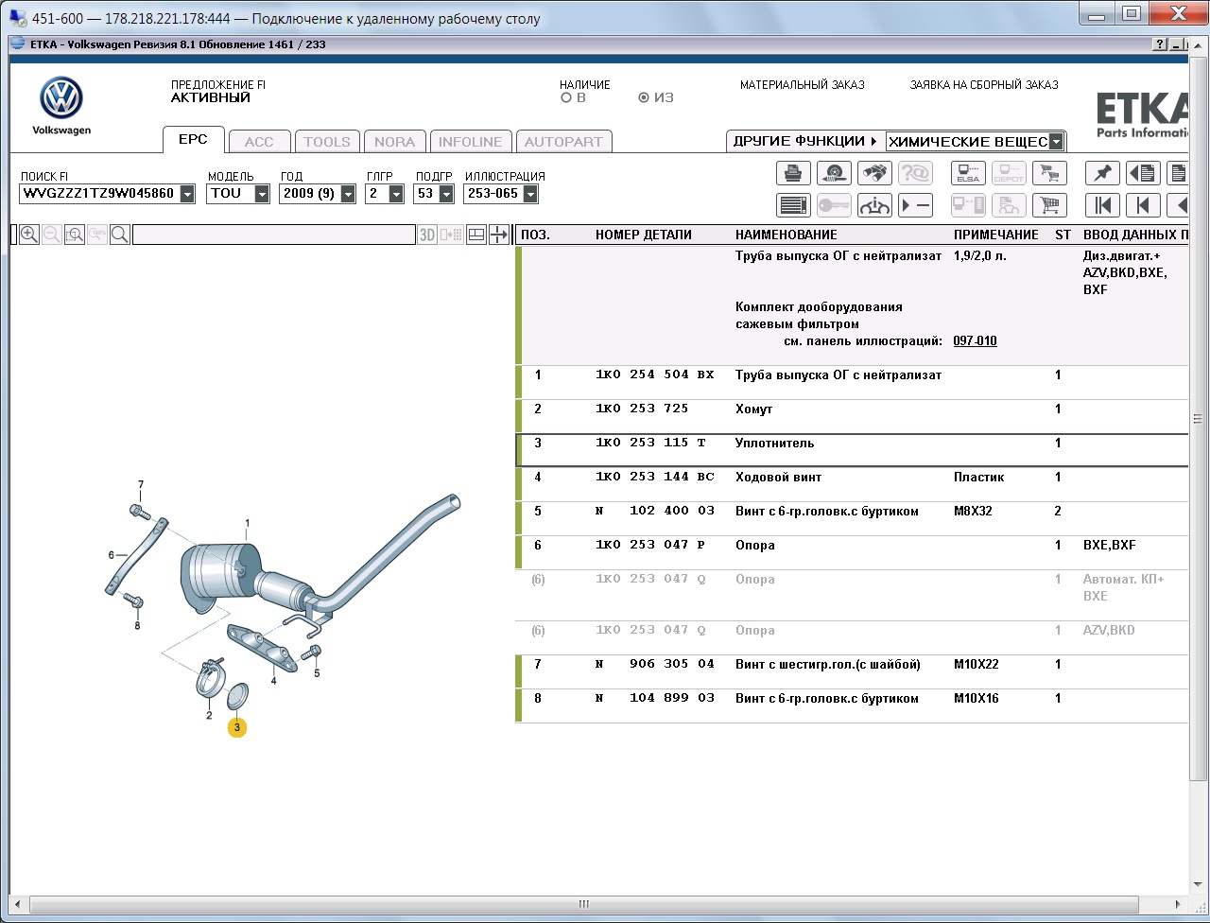
Task: Click the greyed key icon
Action: [x=834, y=204]
